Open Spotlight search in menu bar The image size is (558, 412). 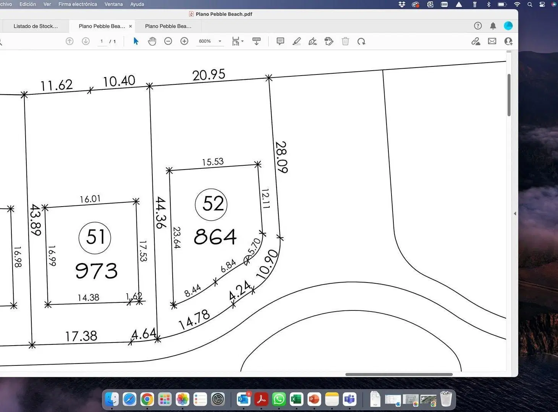click(530, 4)
